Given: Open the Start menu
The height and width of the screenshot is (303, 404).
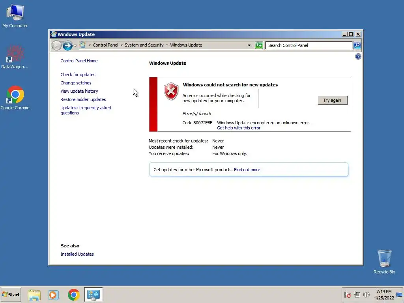Looking at the screenshot, I should pos(11,294).
